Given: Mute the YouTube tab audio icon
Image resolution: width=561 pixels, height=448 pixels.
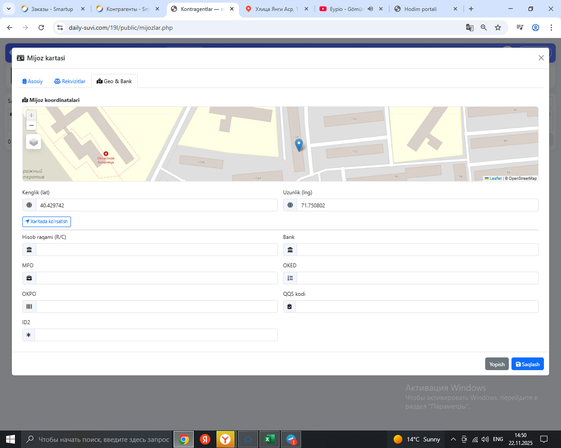Looking at the screenshot, I should pos(370,9).
